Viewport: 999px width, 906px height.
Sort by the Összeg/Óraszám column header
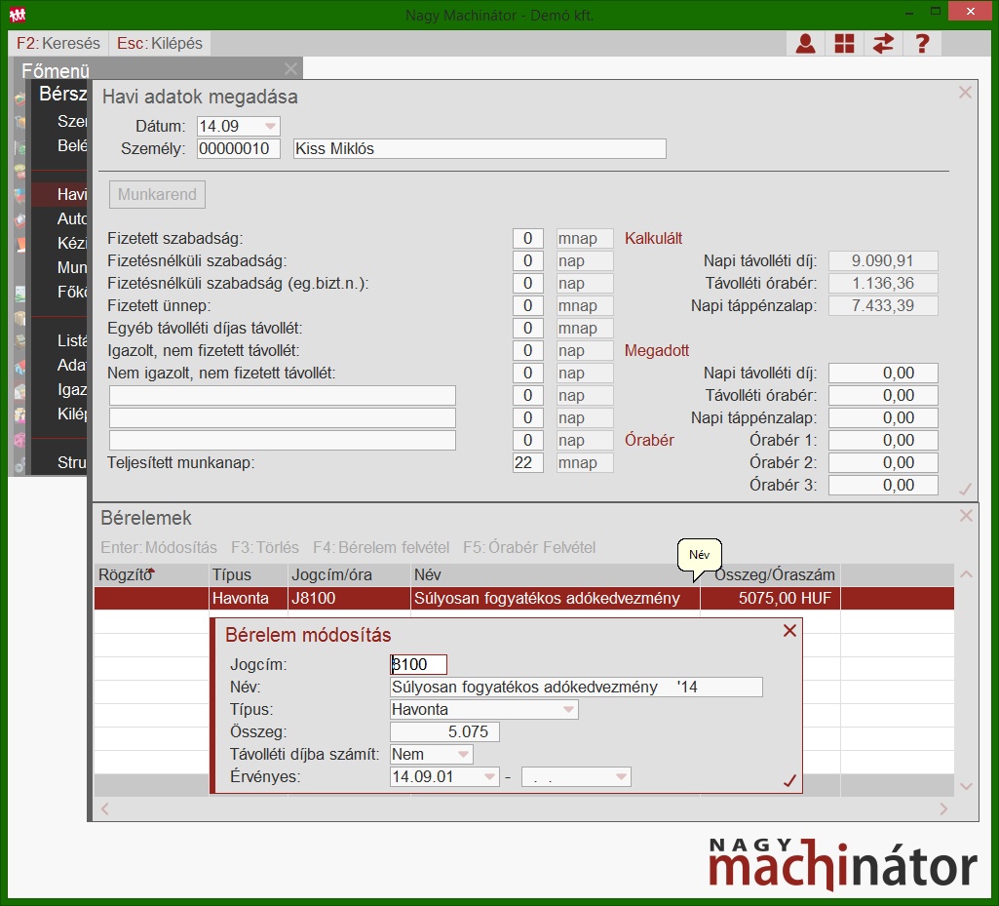[770, 574]
